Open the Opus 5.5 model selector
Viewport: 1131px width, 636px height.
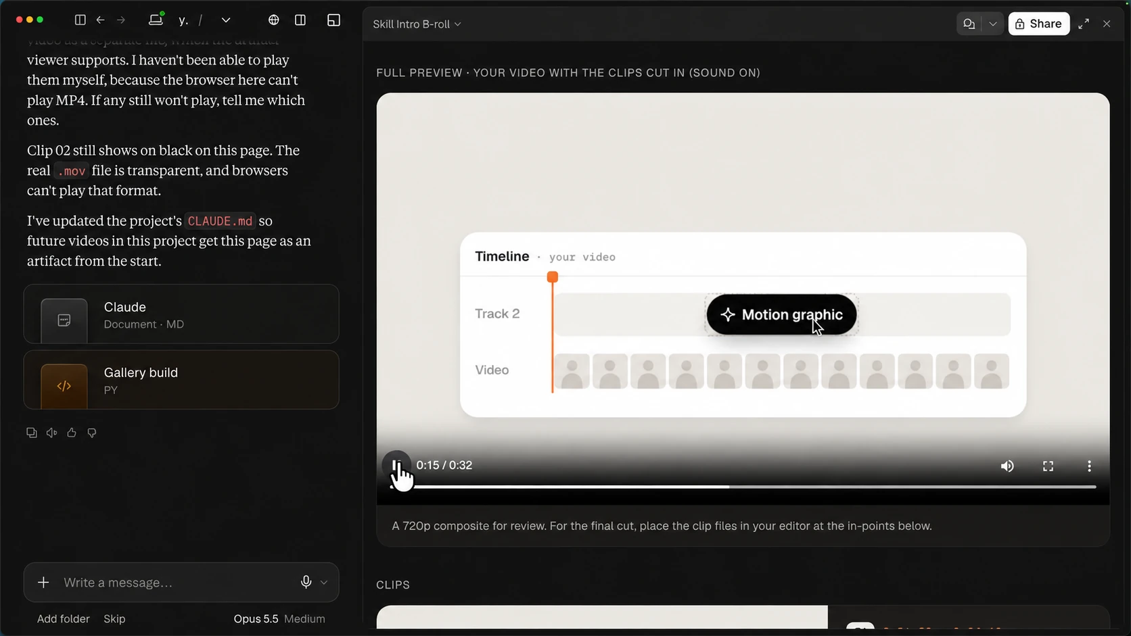point(256,618)
